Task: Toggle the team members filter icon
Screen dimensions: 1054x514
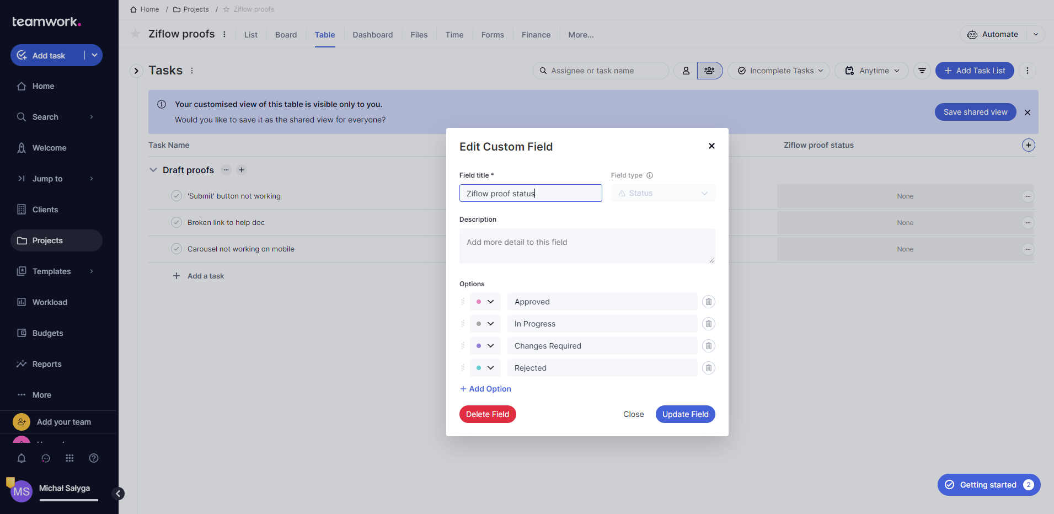Action: pyautogui.click(x=709, y=71)
